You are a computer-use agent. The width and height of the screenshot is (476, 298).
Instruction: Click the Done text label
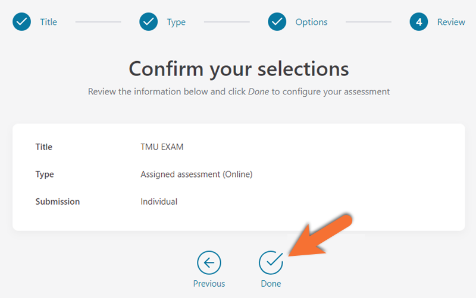pos(271,284)
